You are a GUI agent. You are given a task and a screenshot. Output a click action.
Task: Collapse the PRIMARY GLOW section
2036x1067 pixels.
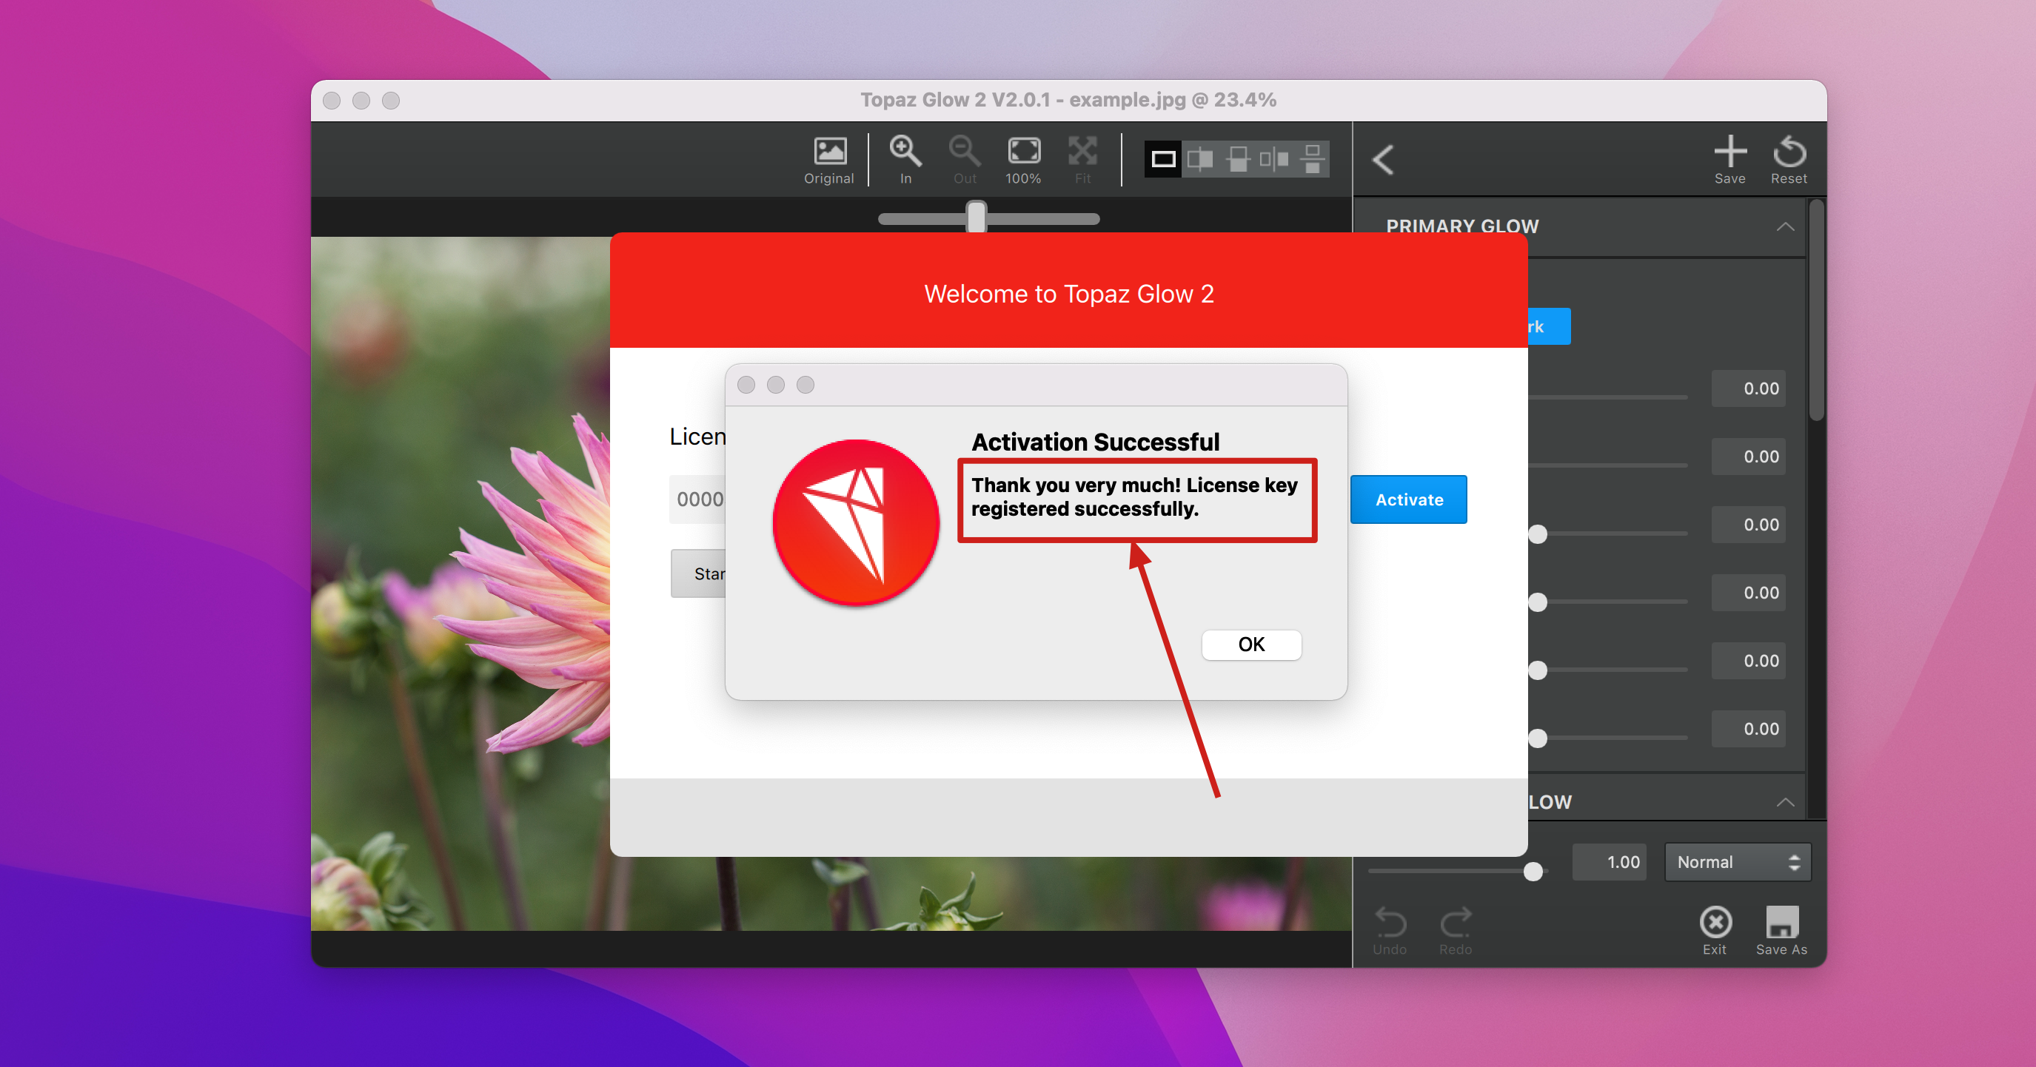[x=1785, y=226]
